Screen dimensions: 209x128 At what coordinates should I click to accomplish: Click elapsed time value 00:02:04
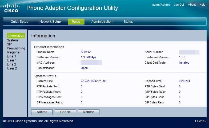click(x=184, y=81)
